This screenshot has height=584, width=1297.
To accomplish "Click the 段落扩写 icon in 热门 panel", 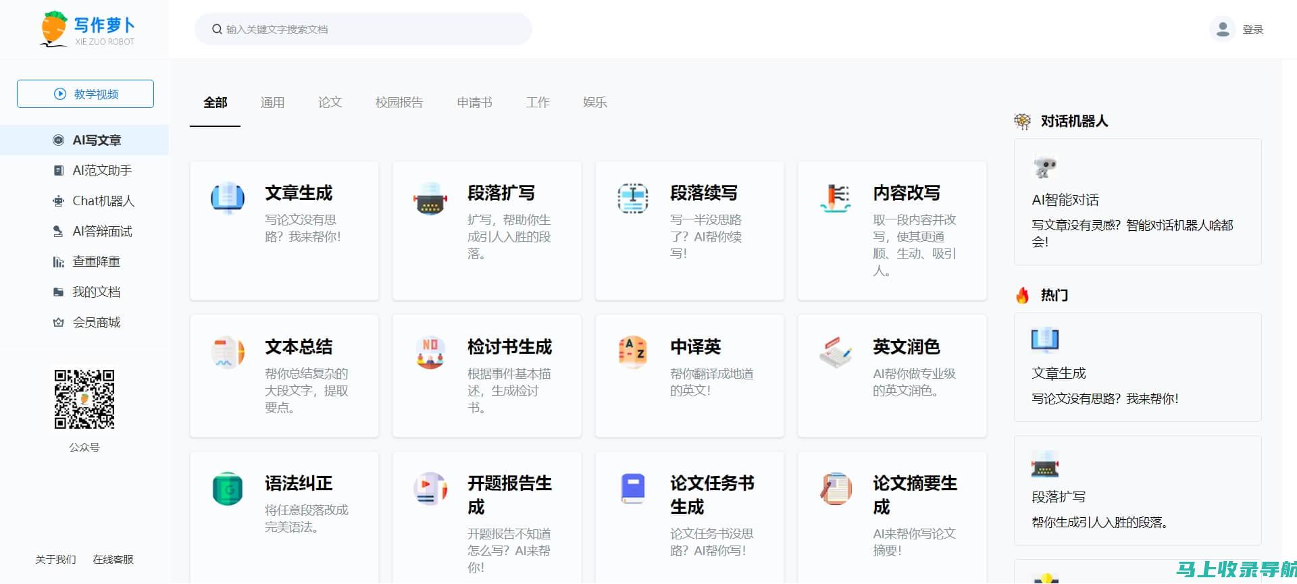I will pyautogui.click(x=1045, y=464).
